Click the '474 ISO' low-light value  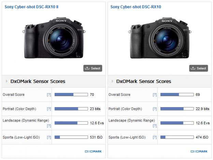click(202, 137)
